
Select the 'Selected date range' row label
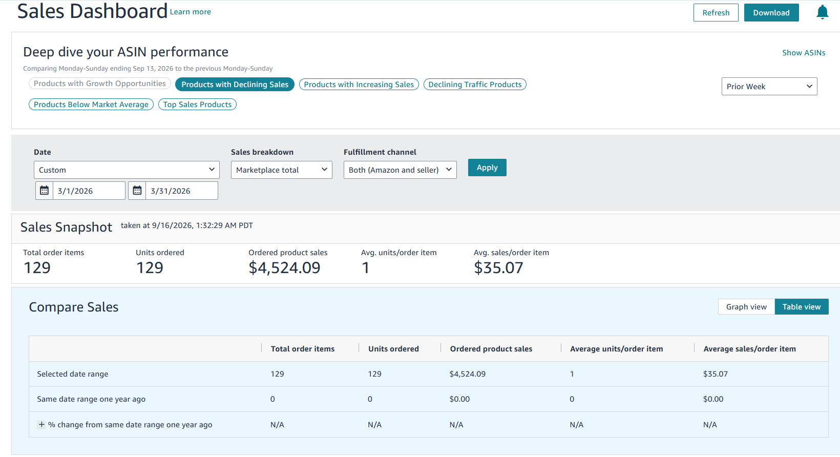73,374
